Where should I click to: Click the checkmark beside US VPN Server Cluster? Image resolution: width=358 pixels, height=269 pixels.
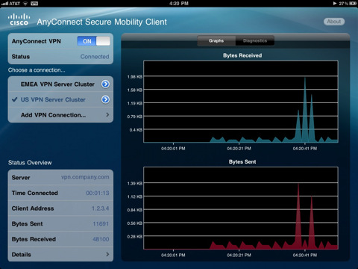click(15, 99)
